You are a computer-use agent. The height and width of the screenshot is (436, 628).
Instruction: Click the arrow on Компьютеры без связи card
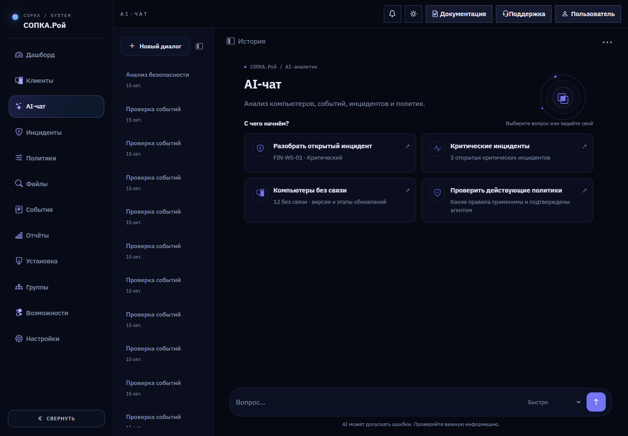pos(407,191)
